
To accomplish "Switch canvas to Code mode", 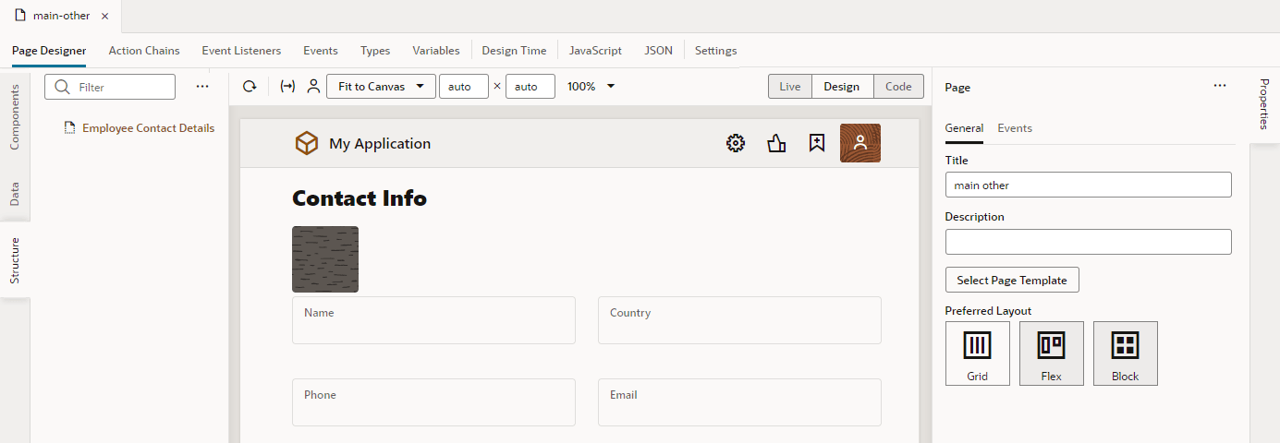I will click(898, 87).
